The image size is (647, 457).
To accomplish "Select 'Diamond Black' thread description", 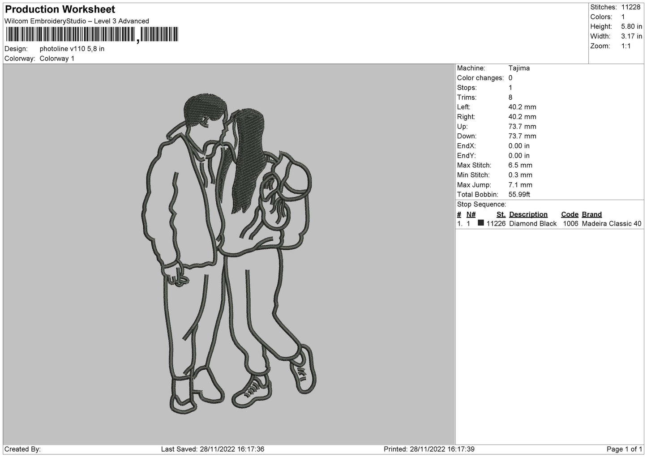I will pyautogui.click(x=533, y=224).
